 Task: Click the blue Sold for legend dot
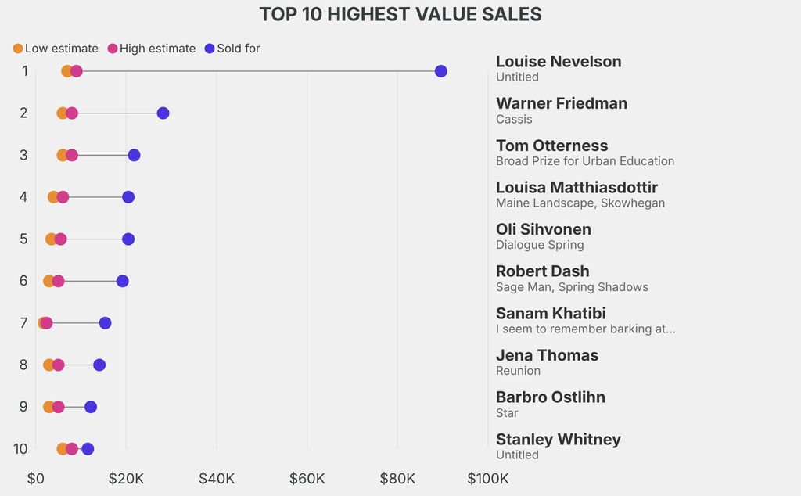(209, 49)
